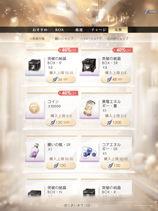Image resolution: width=158 pixels, height=211 pixels.
Task: Open the 厳選 tab
Action: pyautogui.click(x=79, y=30)
